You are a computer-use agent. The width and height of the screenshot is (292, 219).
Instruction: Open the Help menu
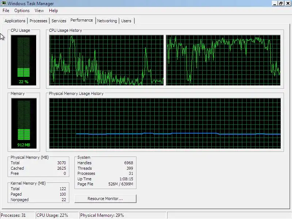coord(53,11)
